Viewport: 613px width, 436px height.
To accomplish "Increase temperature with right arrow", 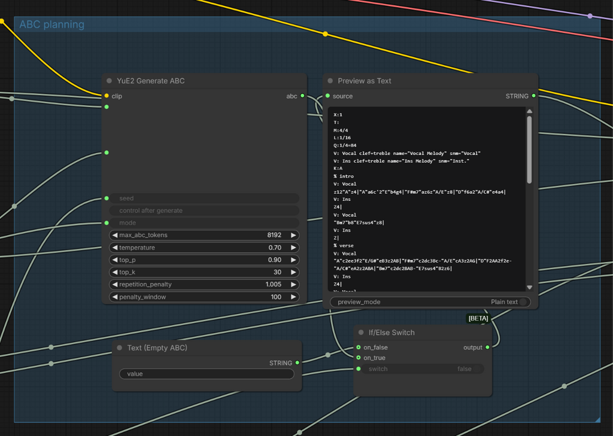I will click(293, 248).
